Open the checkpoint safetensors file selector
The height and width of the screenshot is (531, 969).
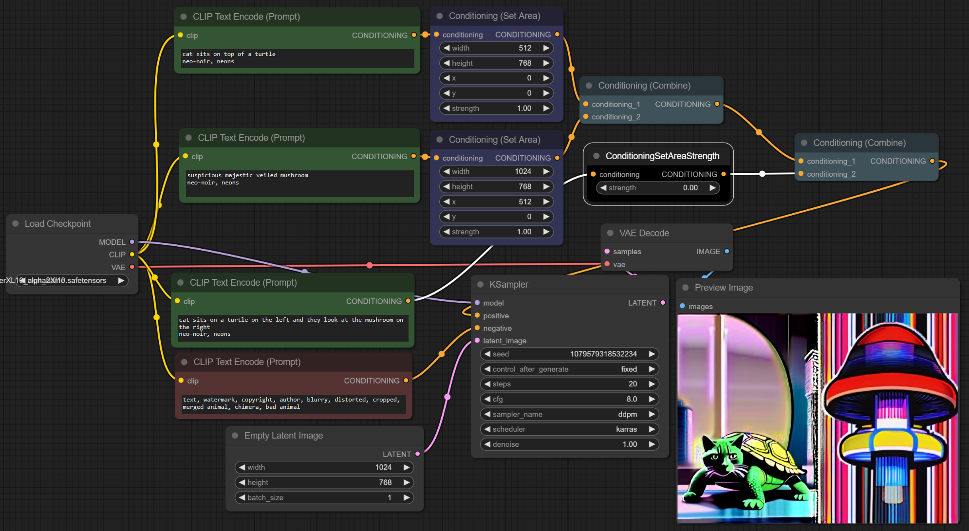pos(72,280)
